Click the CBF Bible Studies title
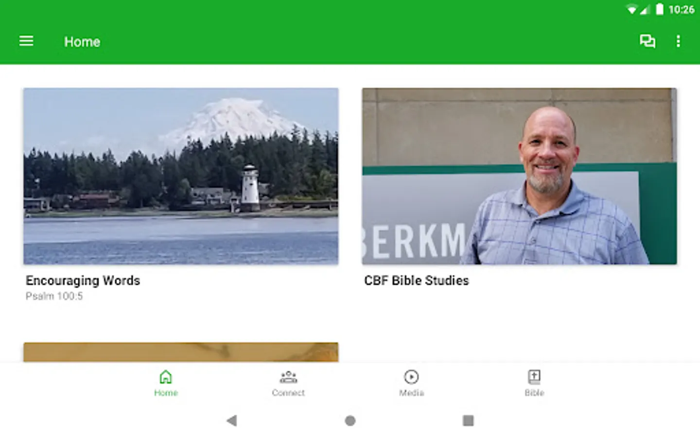The width and height of the screenshot is (700, 438). pyautogui.click(x=417, y=281)
